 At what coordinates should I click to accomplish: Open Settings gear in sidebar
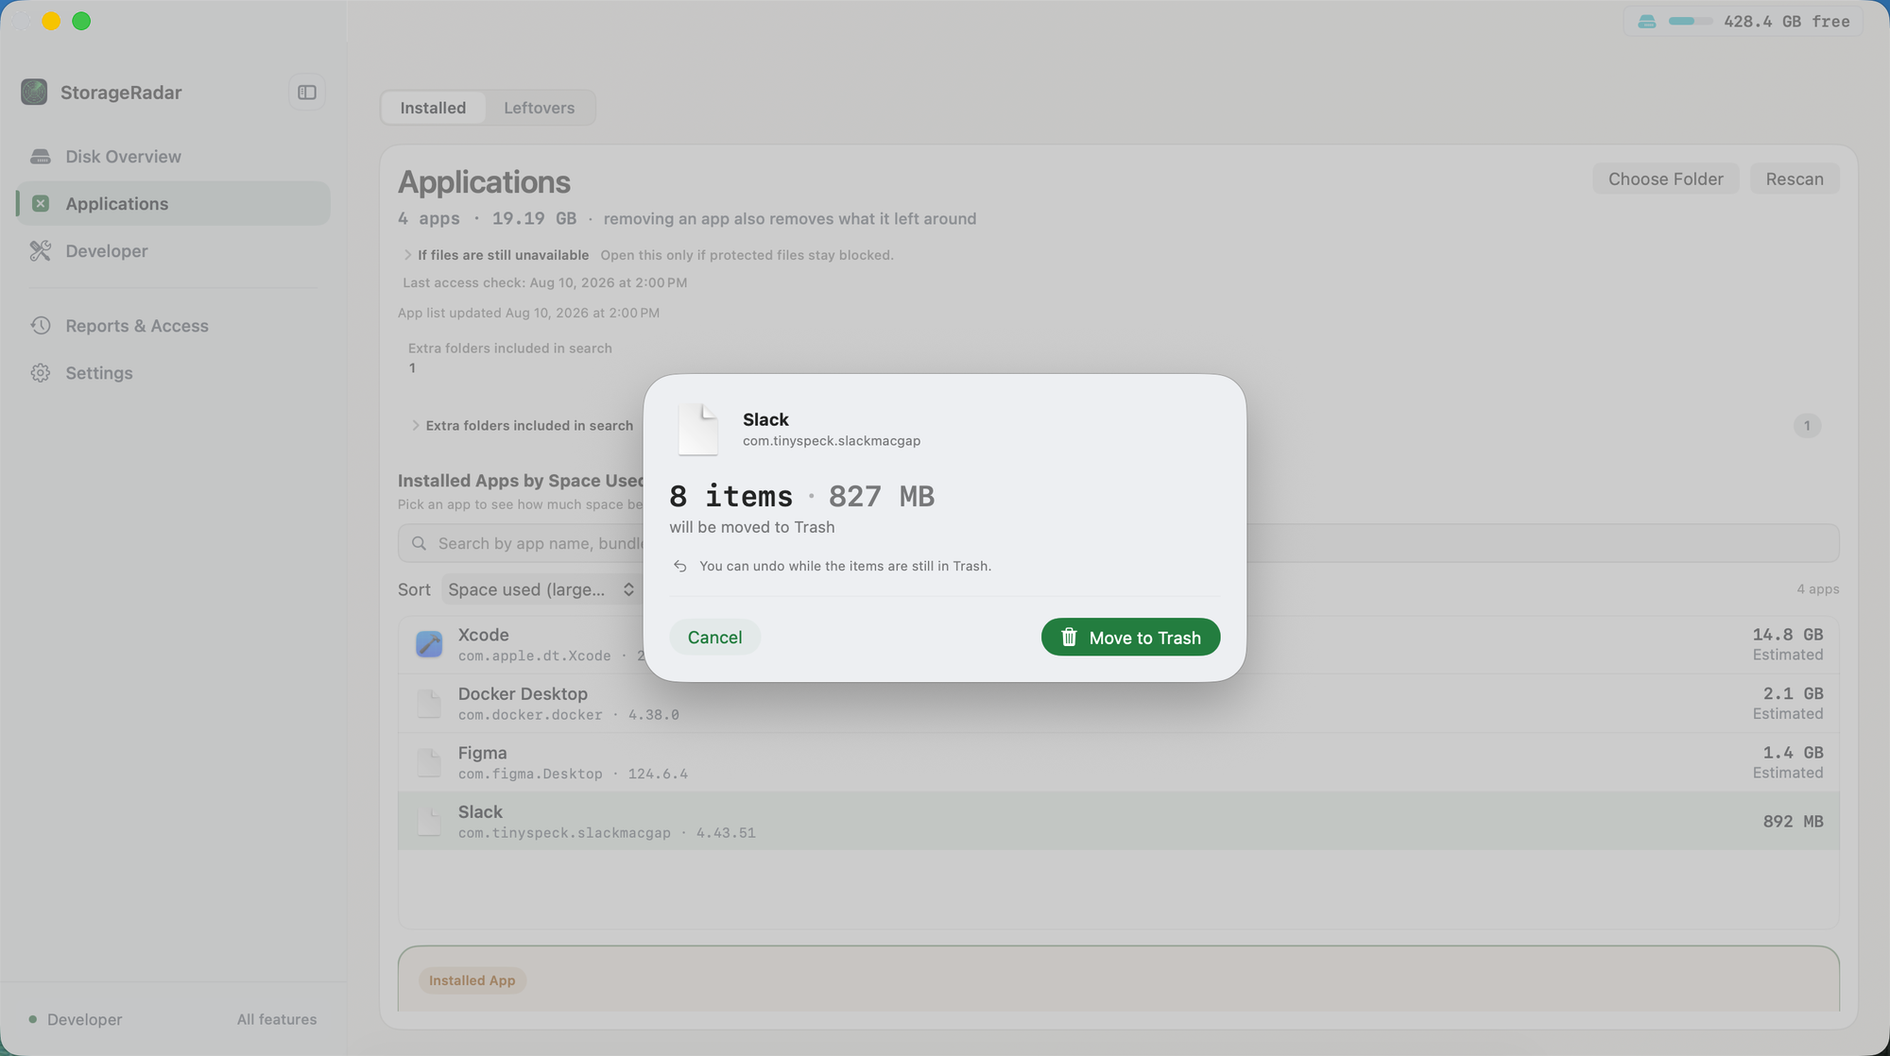pyautogui.click(x=173, y=373)
